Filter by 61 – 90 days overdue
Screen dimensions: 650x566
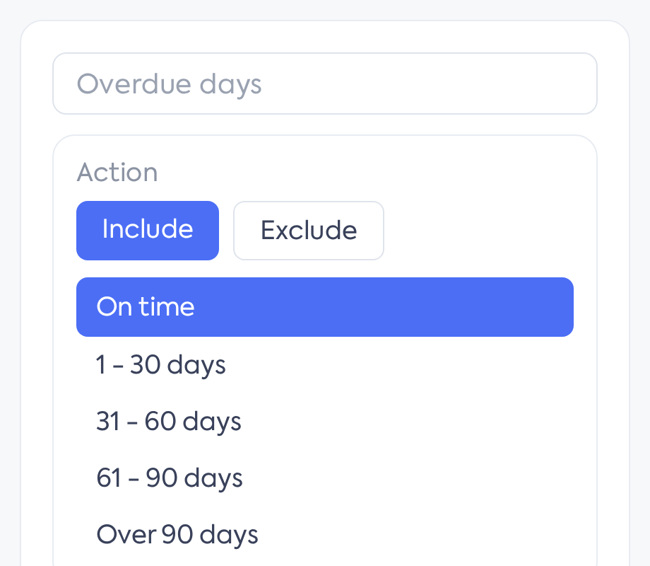pos(324,478)
